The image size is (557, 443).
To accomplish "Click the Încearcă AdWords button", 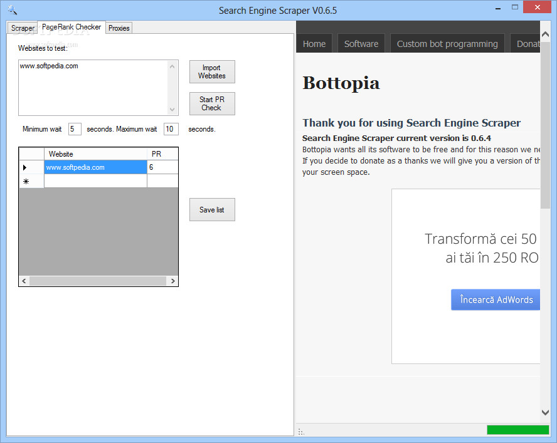I will [496, 300].
